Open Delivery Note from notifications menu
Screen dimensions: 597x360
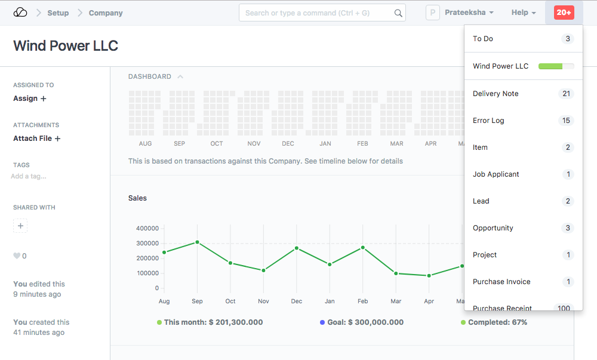(x=496, y=94)
